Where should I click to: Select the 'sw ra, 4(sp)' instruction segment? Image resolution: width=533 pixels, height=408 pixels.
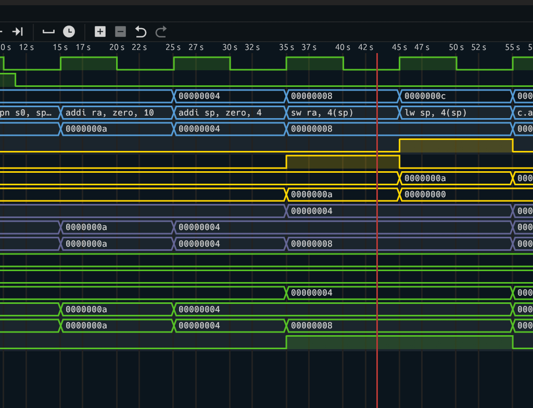tap(342, 112)
